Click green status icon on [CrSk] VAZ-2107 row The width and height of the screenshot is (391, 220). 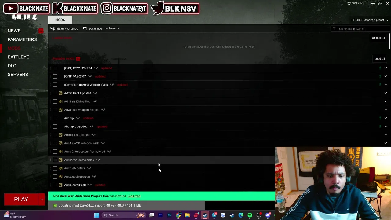click(380, 76)
